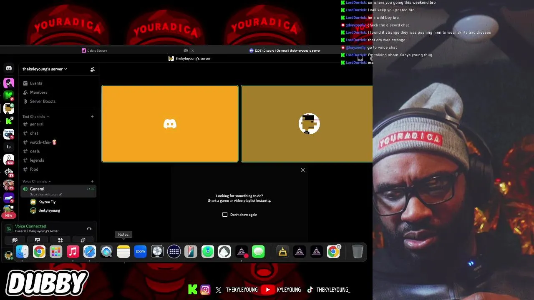Open Launchpad in the dock
The width and height of the screenshot is (534, 300).
pyautogui.click(x=56, y=252)
